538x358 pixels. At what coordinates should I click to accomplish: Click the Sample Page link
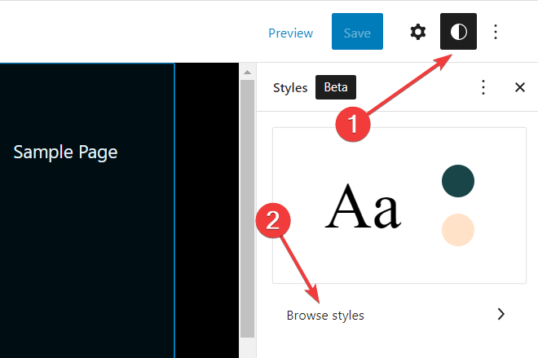(65, 152)
